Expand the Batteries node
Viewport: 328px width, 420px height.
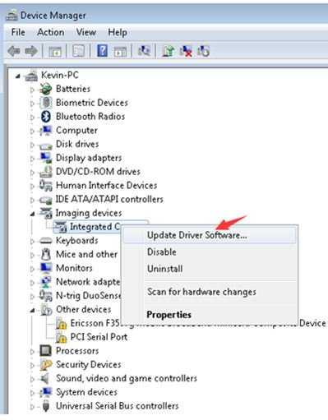(x=32, y=90)
